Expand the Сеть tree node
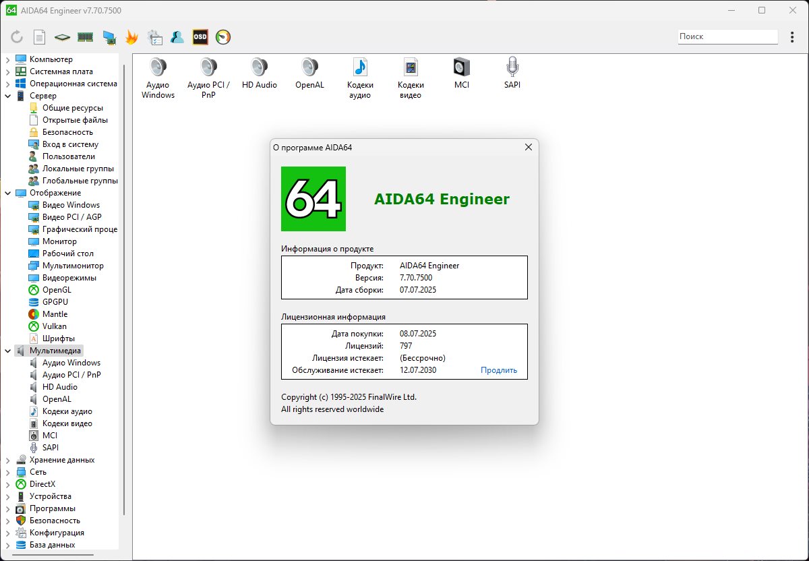 coord(8,472)
